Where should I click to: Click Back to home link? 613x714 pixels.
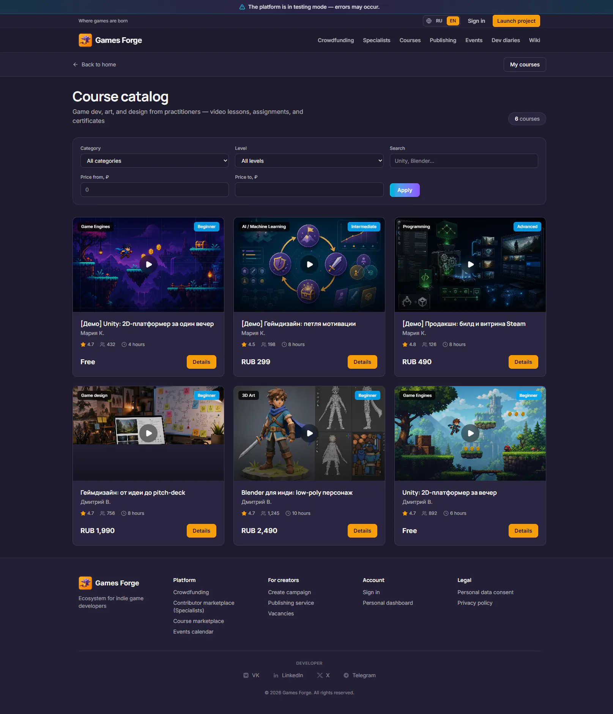click(x=95, y=64)
